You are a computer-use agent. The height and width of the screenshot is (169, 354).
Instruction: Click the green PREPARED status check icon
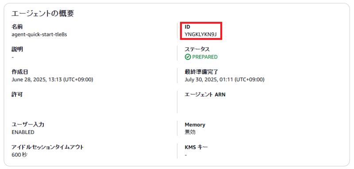(188, 57)
